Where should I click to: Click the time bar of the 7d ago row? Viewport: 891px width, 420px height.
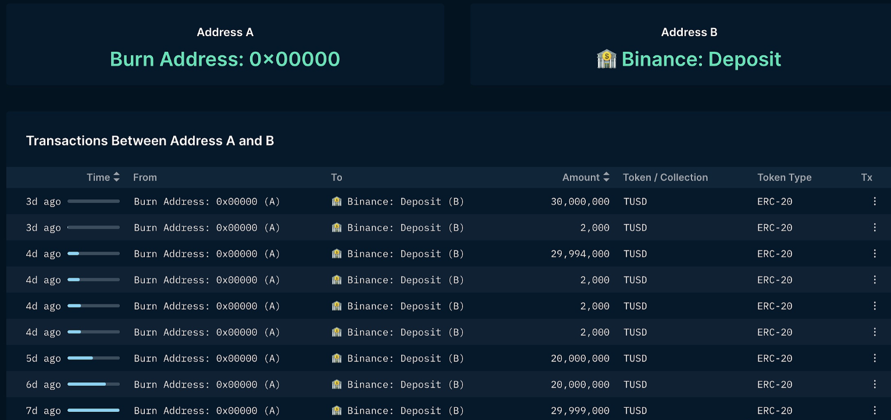(x=93, y=411)
